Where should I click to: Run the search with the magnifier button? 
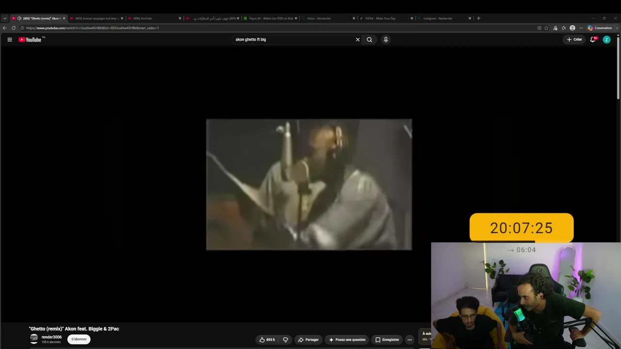pos(369,40)
